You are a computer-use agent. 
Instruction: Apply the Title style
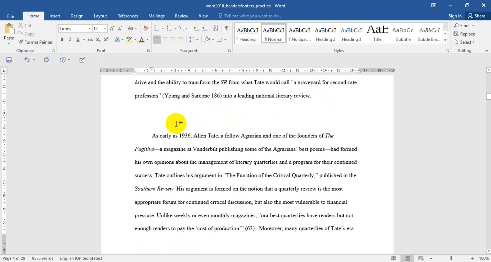click(x=377, y=34)
